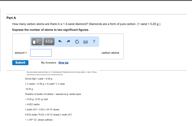
Task: Redo the answer edit
Action: pyautogui.click(x=69, y=41)
